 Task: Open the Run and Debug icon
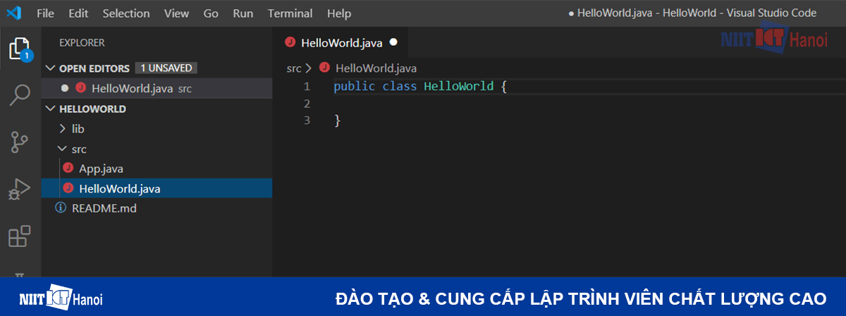[x=20, y=189]
